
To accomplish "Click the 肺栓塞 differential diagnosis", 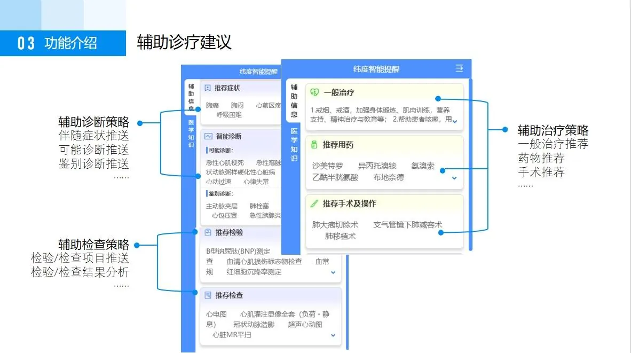I will (x=259, y=206).
